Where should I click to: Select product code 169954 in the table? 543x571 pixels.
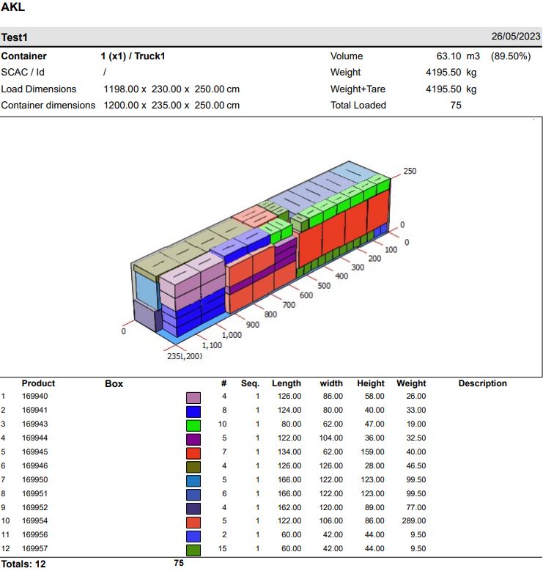(x=35, y=521)
